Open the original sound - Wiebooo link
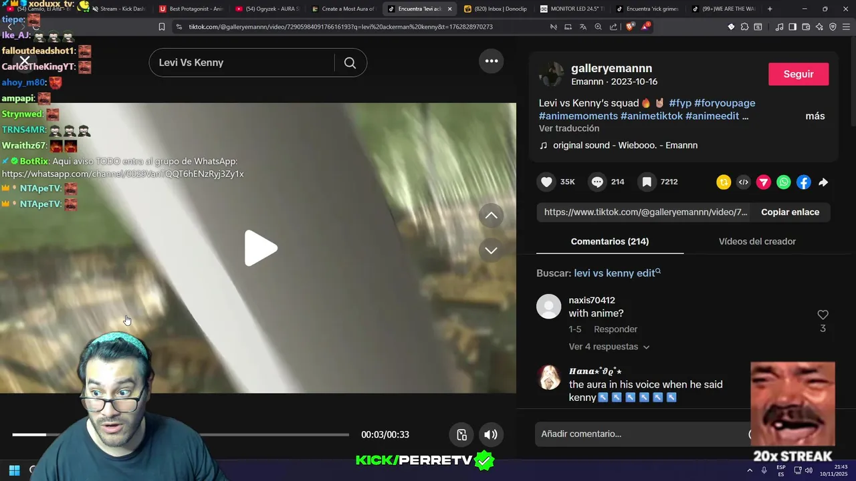The width and height of the screenshot is (856, 481). click(x=625, y=145)
